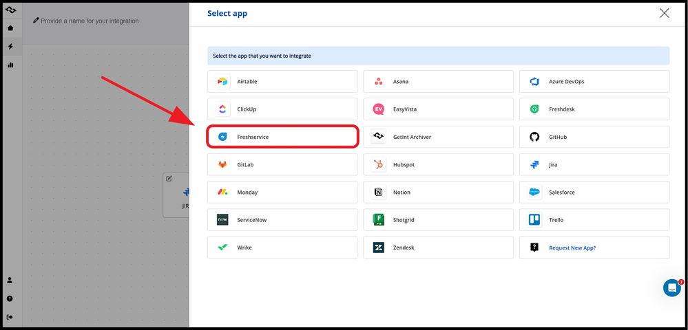Image resolution: width=688 pixels, height=330 pixels.
Task: Click the logout sidebar icon
Action: [10, 318]
